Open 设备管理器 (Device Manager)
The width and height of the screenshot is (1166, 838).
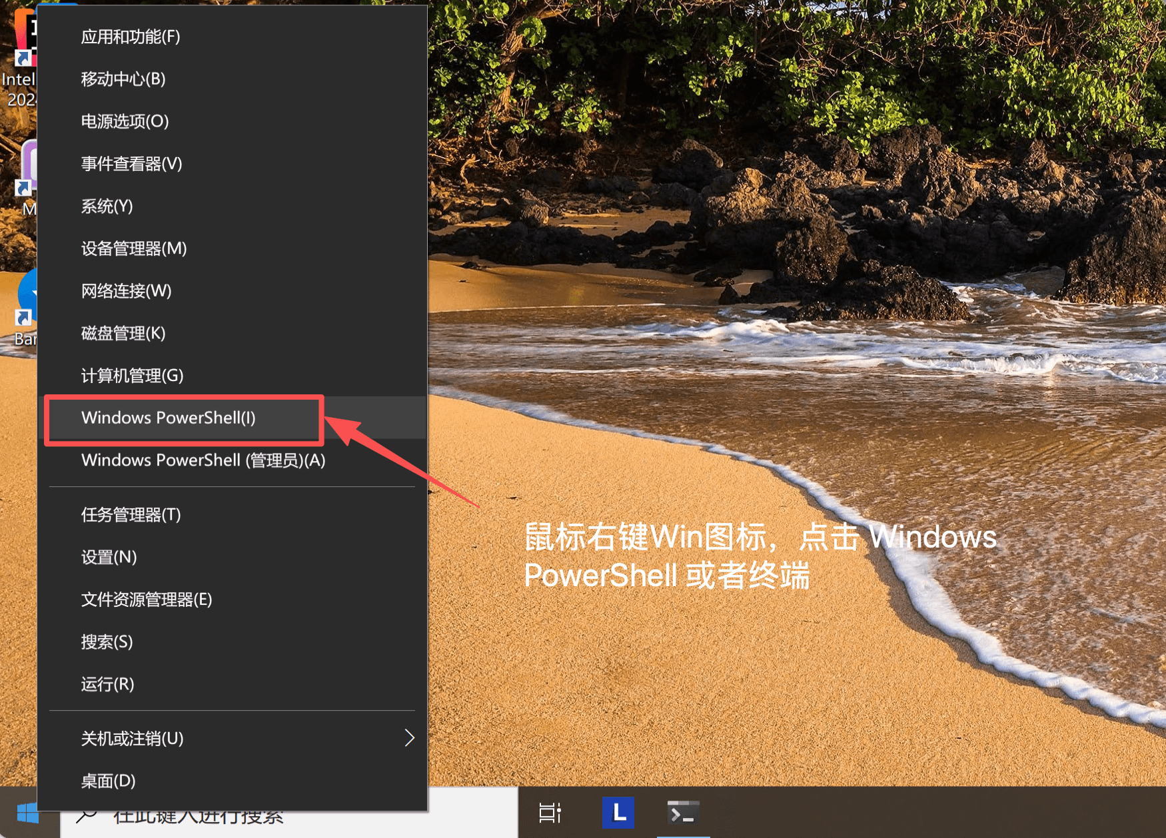pos(133,248)
